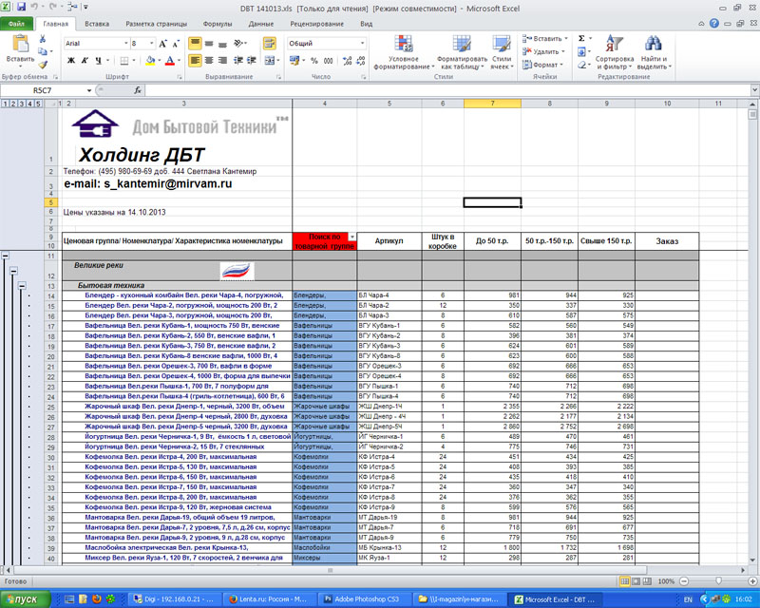Switch to the Разметка страницы tab
This screenshot has height=608, width=760.
(156, 24)
